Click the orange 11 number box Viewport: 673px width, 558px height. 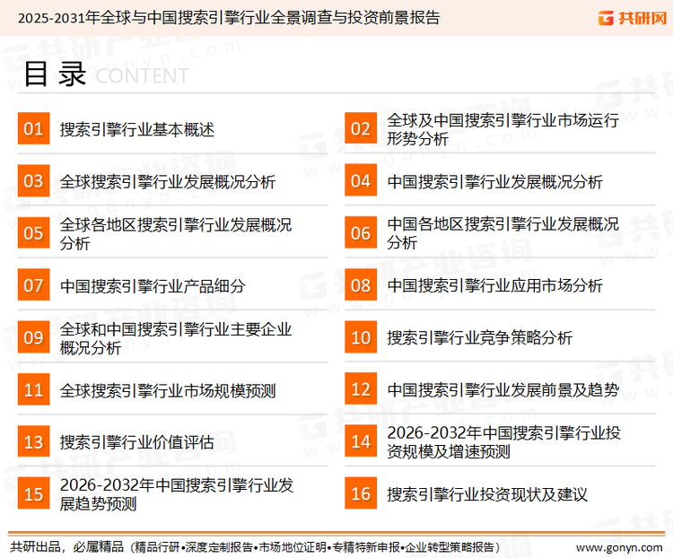33,389
